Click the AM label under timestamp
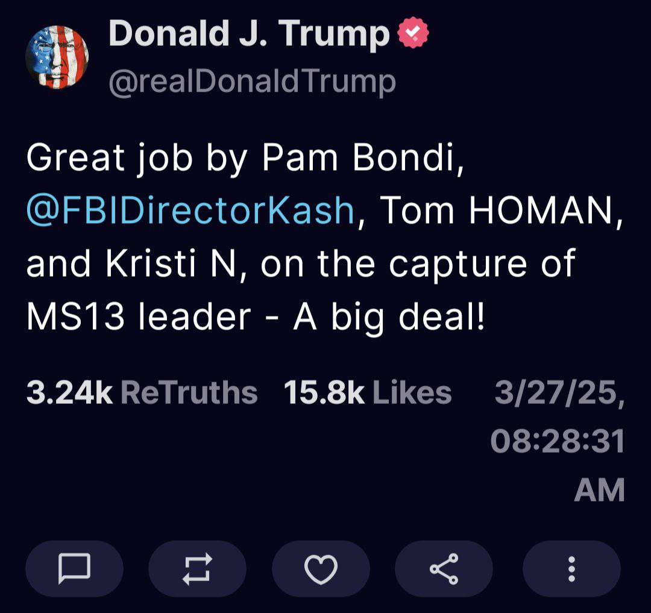651x613 pixels. 599,489
